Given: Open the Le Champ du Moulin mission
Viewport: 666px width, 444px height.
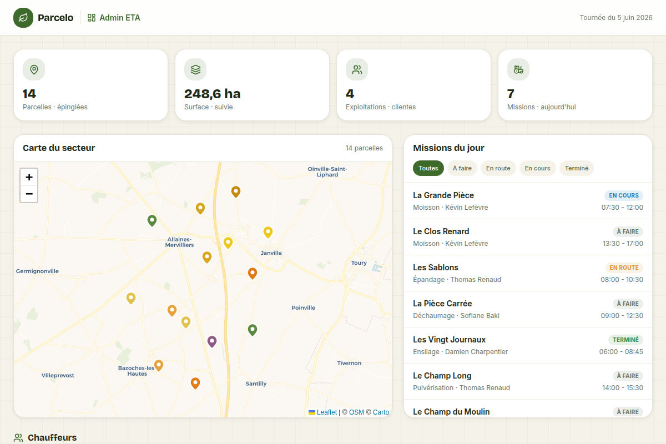Looking at the screenshot, I should tap(528, 408).
